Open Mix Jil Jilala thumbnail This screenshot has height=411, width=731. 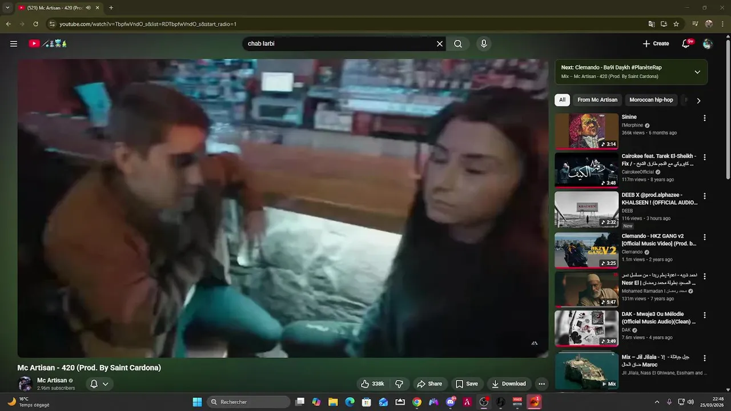(x=587, y=371)
